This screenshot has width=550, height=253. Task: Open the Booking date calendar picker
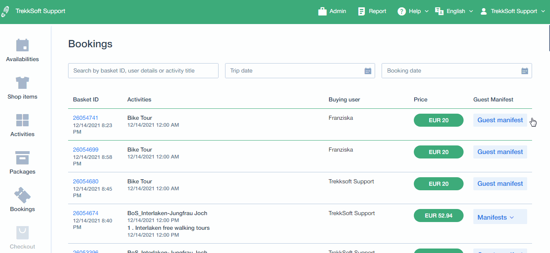[x=525, y=70]
